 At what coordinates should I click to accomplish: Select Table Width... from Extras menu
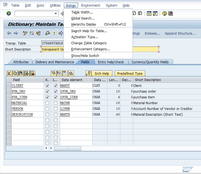click(98, 12)
